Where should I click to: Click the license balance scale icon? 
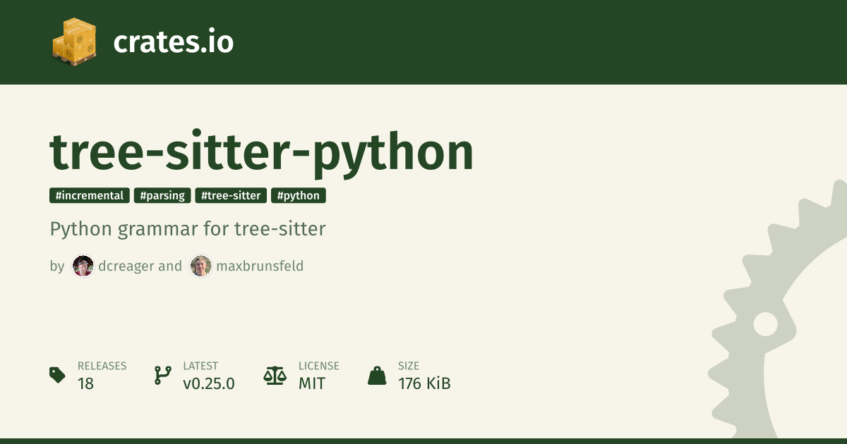point(275,375)
